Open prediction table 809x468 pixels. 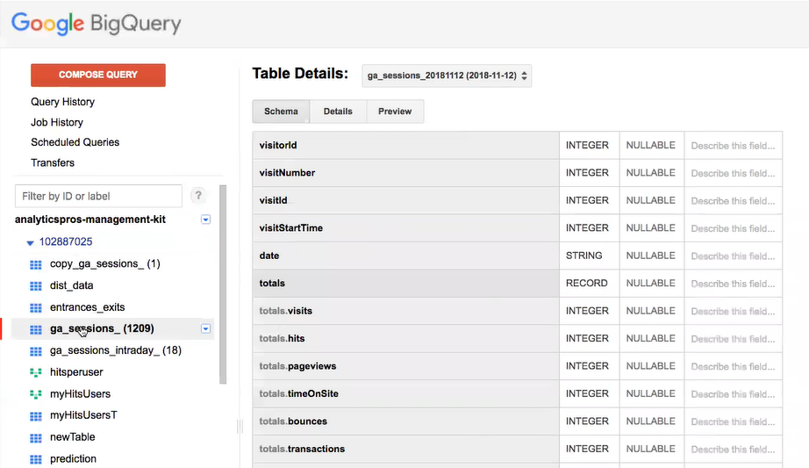(x=73, y=458)
